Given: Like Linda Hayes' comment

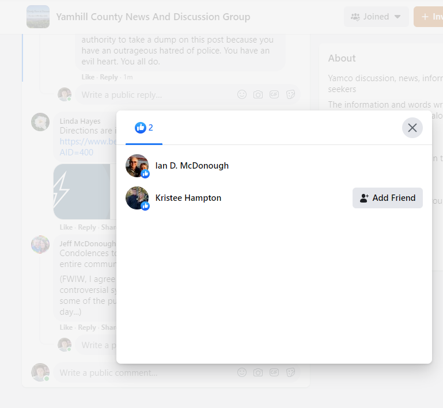Looking at the screenshot, I should coord(66,227).
